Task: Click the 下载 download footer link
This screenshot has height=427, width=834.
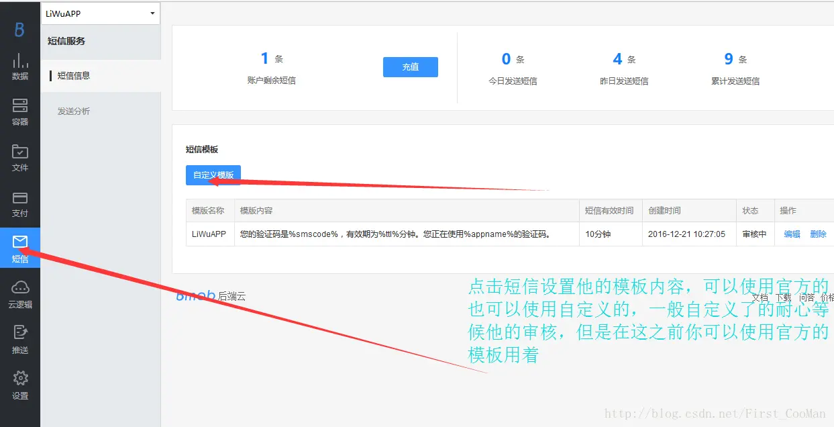Action: (x=783, y=297)
